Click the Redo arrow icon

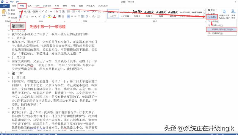click(x=17, y=2)
